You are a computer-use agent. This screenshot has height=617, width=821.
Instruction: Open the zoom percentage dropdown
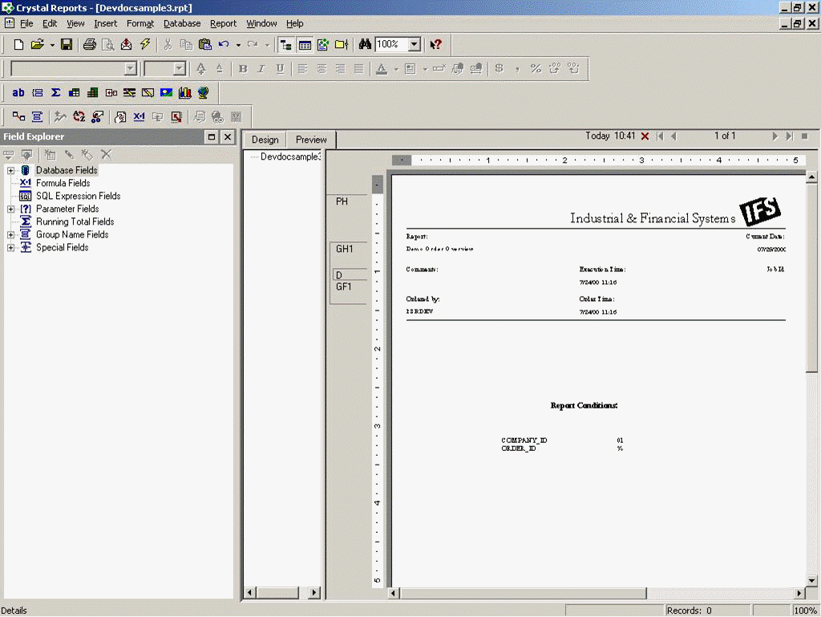click(x=414, y=45)
